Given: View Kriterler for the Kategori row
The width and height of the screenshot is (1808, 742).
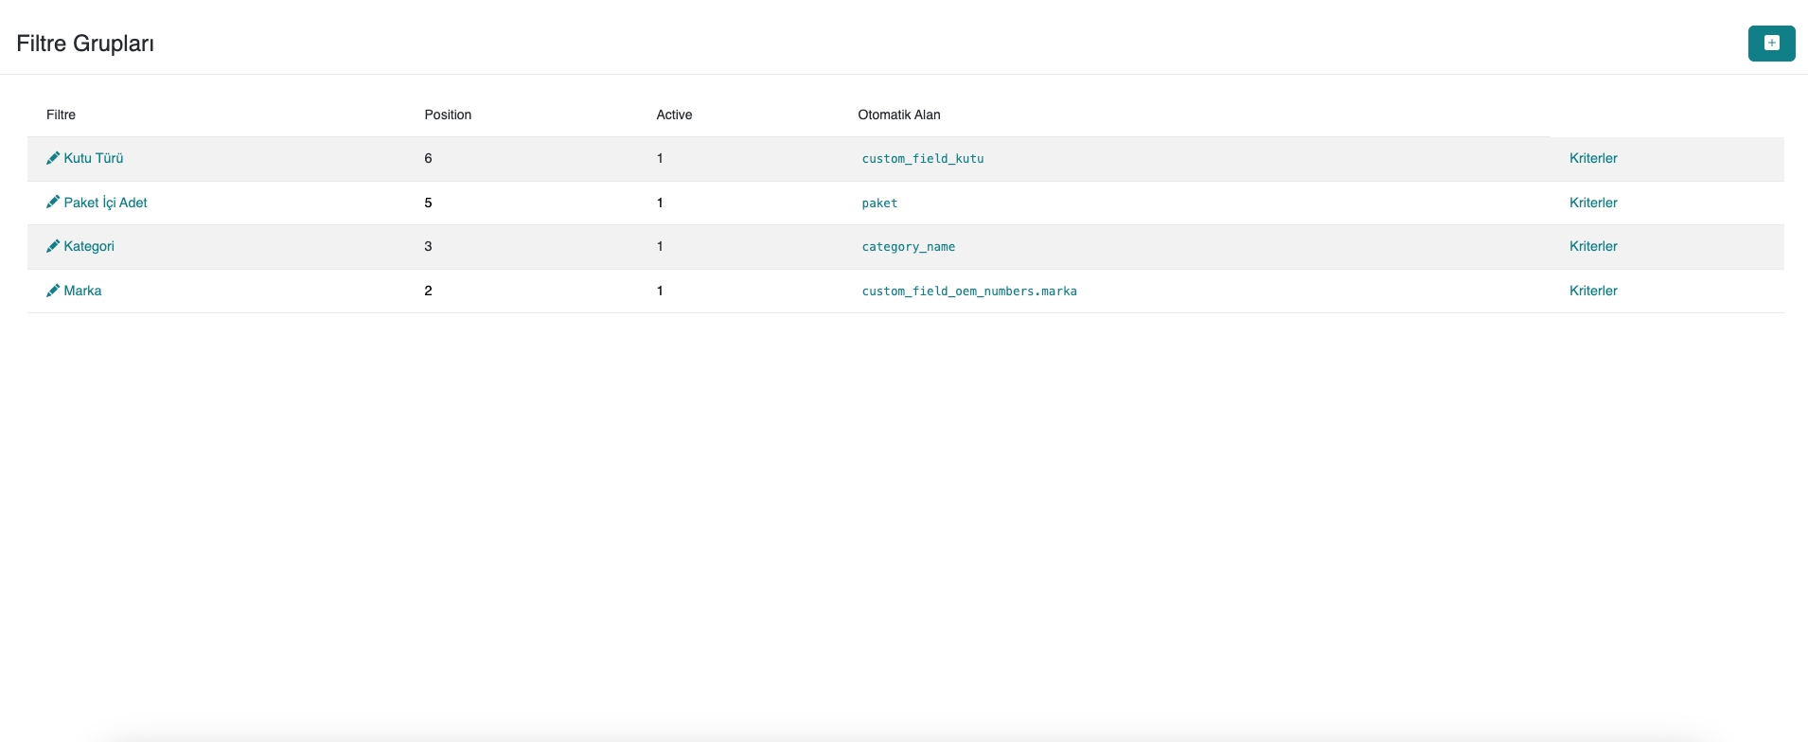Looking at the screenshot, I should 1593,246.
